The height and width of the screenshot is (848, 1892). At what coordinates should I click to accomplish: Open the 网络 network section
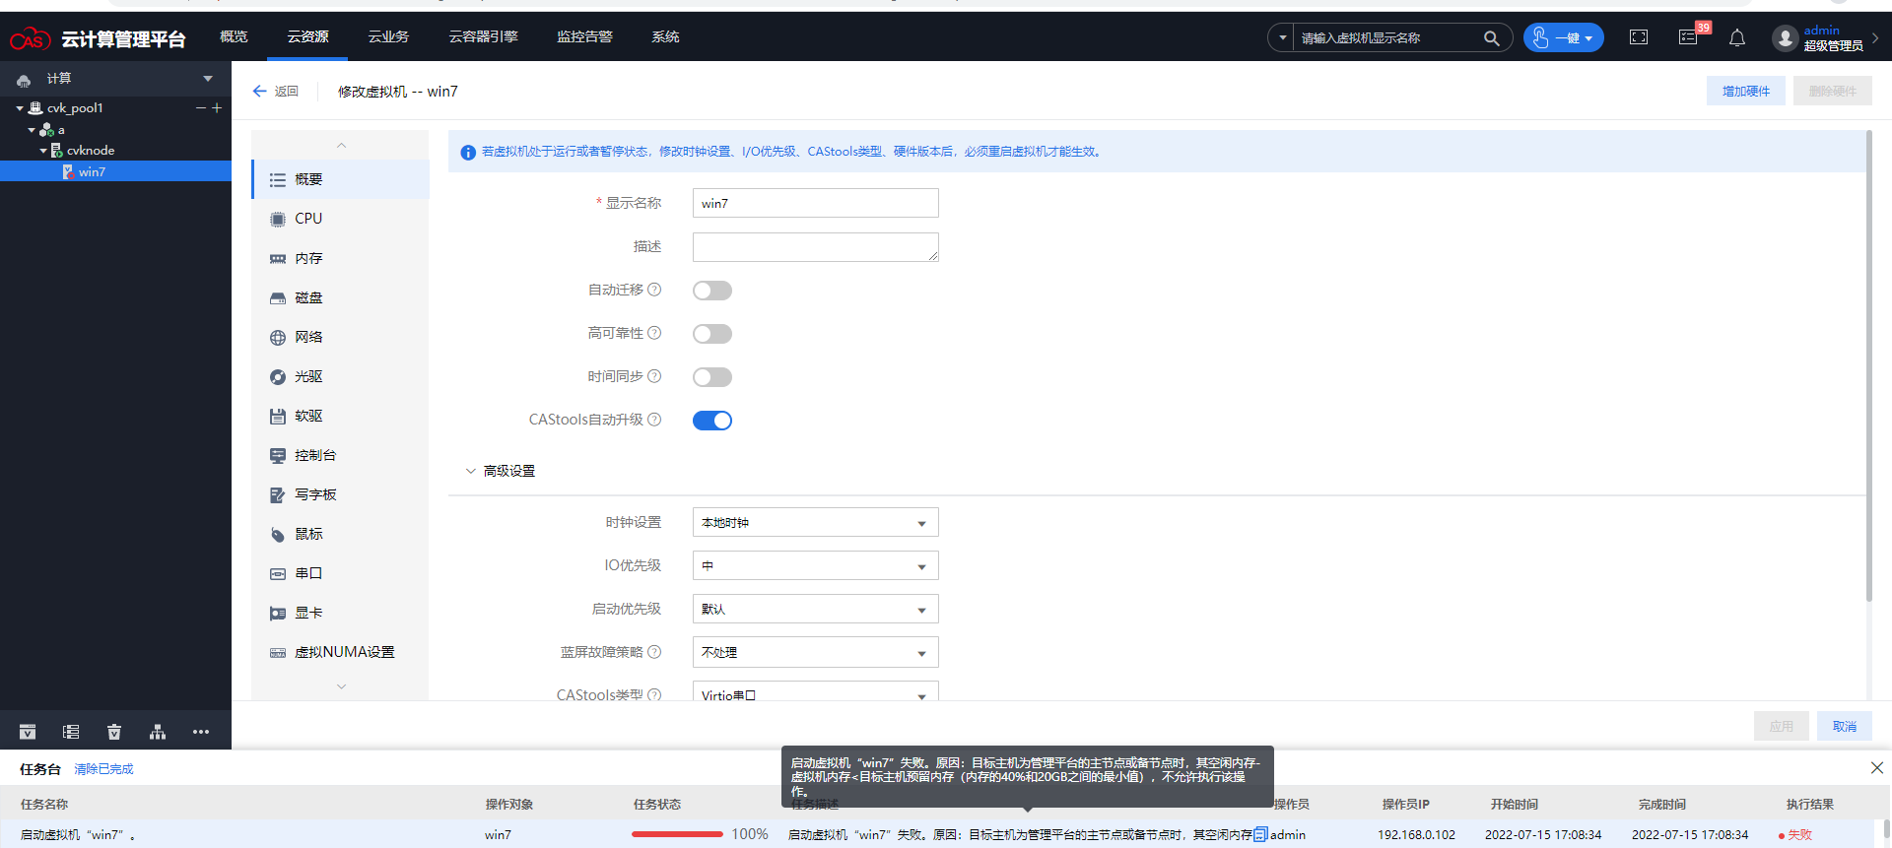pyautogui.click(x=341, y=337)
